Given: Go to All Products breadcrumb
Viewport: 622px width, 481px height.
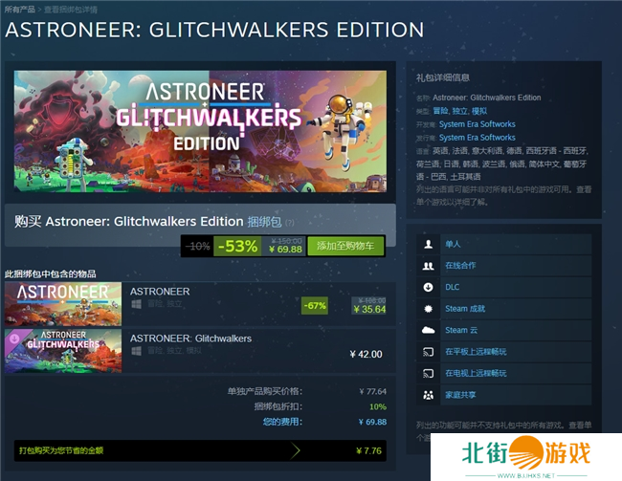Looking at the screenshot, I should [20, 10].
